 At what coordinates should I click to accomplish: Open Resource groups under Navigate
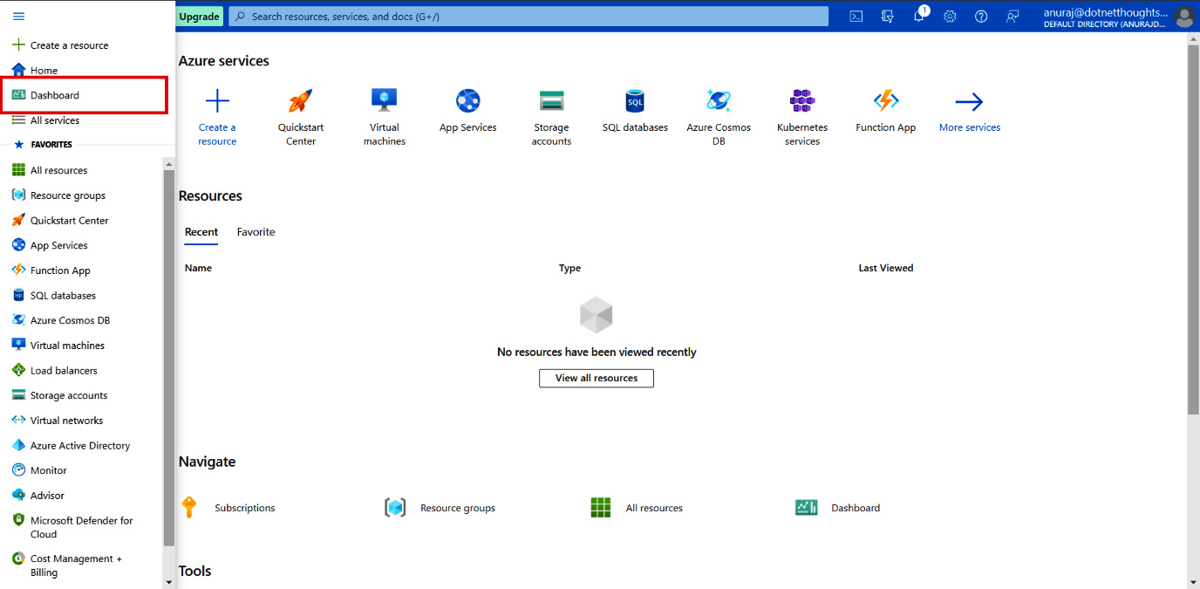click(x=440, y=508)
